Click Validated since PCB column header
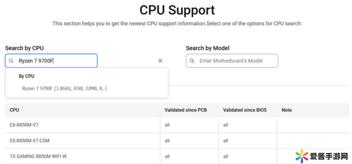Image resolution: width=352 pixels, height=164 pixels. point(186,110)
